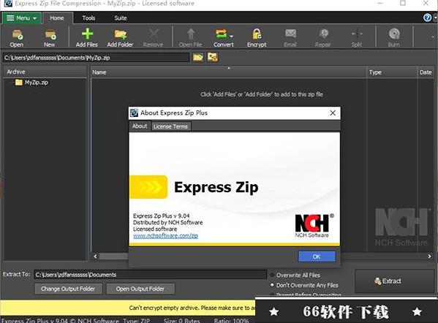Select Don't Overwrite Any Files option
The height and width of the screenshot is (323, 438).
coord(304,285)
